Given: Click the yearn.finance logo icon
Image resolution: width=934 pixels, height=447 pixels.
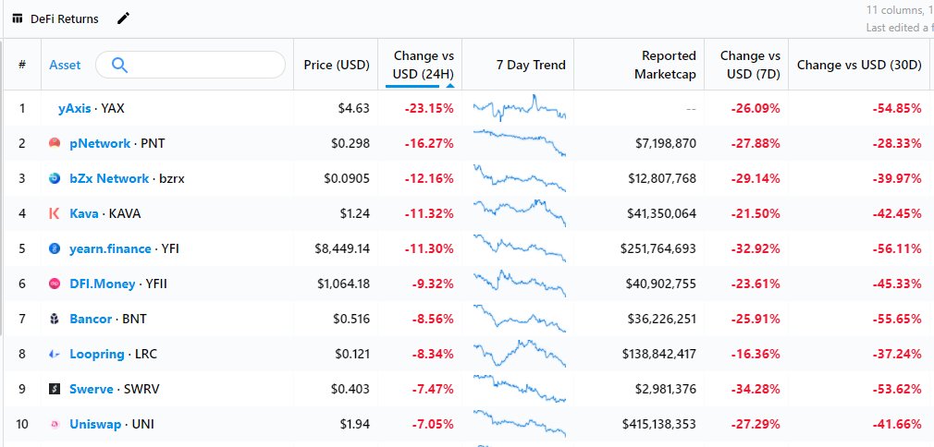Looking at the screenshot, I should click(55, 248).
